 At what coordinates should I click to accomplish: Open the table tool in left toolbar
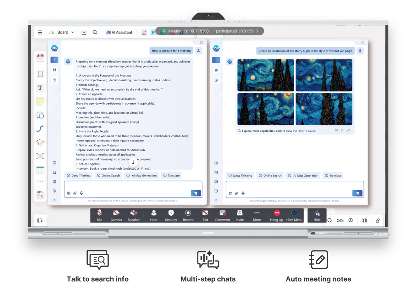40,170
